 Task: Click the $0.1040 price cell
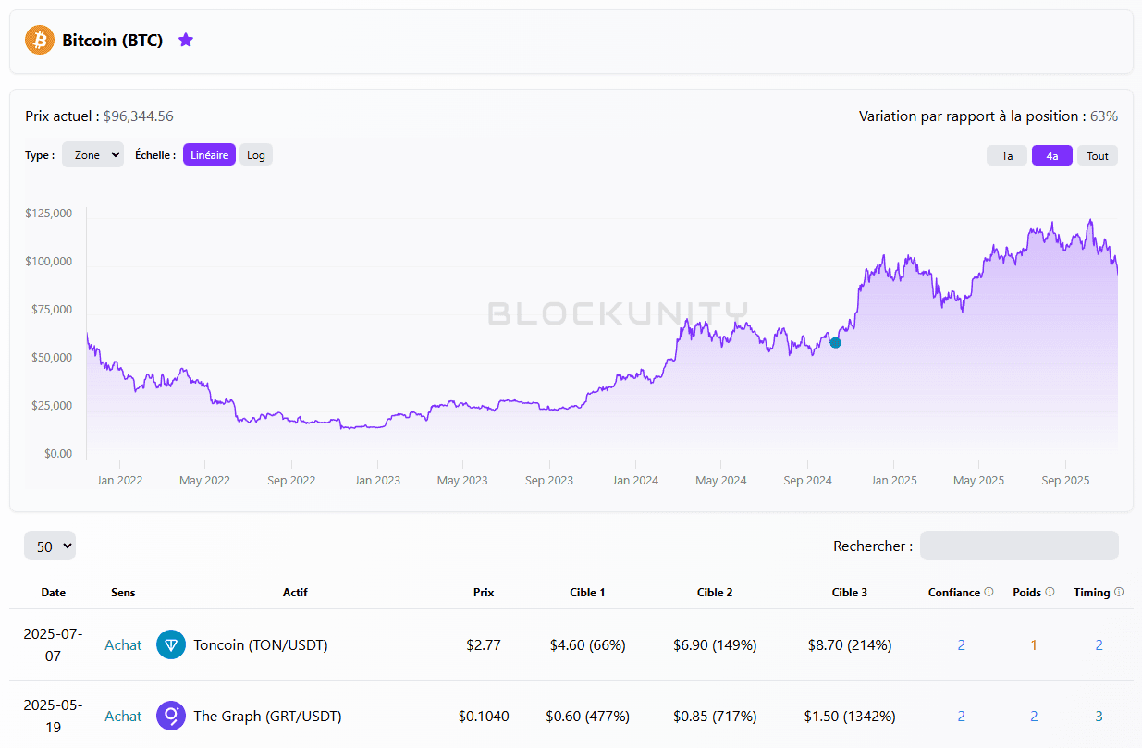(484, 716)
